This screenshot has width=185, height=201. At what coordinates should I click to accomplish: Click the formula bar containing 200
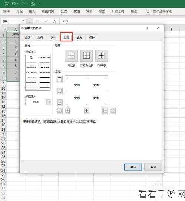[122, 21]
